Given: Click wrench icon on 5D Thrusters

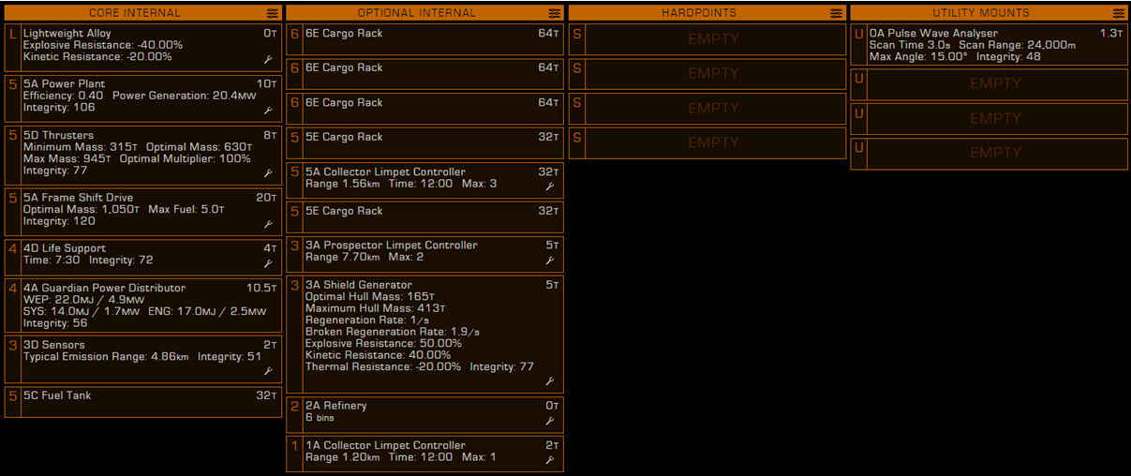Looking at the screenshot, I should [x=268, y=172].
